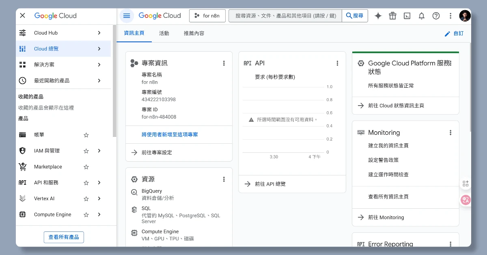Click the 自訂 customize button
487x255 pixels.
click(x=454, y=34)
